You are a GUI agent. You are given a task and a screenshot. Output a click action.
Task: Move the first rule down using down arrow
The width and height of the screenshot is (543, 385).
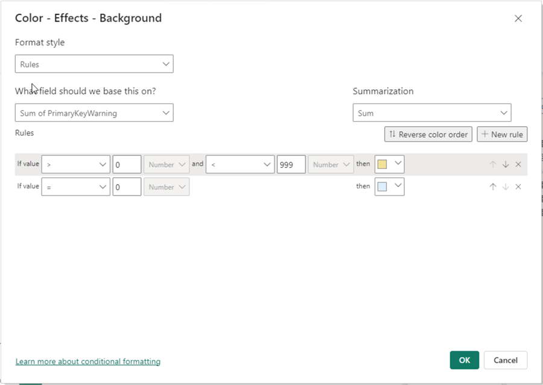click(506, 164)
